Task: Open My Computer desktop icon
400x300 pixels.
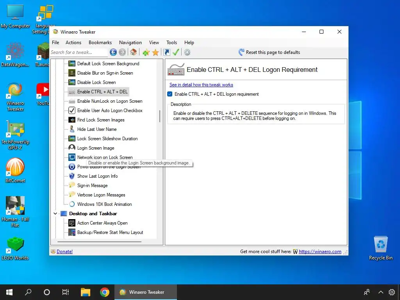Action: 15,16
